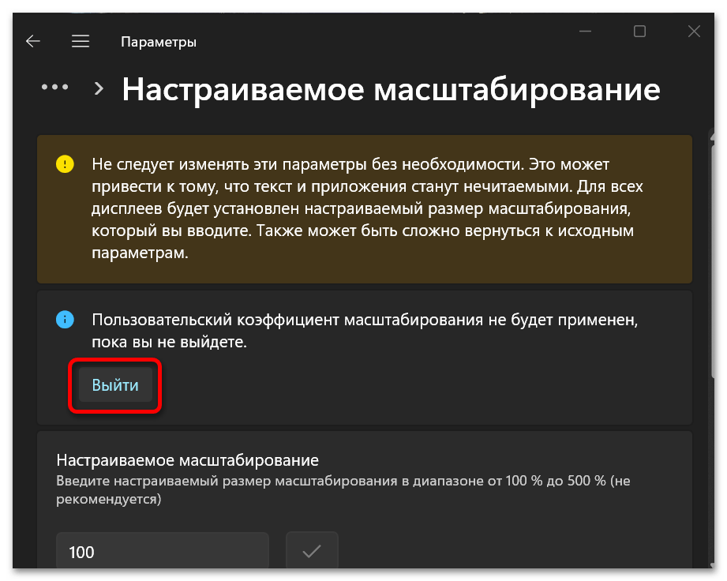Close the Параметры window
Screen dimensions: 727x581
(x=694, y=32)
